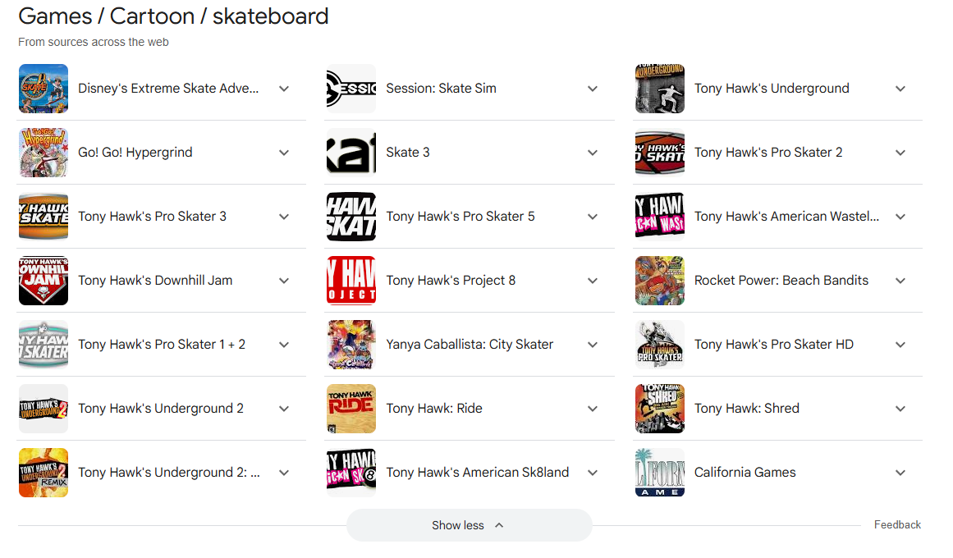Expand the Tony Hawk's Underground entry chevron
The image size is (953, 558).
900,89
